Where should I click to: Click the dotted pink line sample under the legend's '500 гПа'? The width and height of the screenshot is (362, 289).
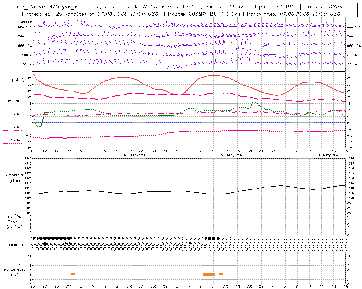(x=13, y=144)
